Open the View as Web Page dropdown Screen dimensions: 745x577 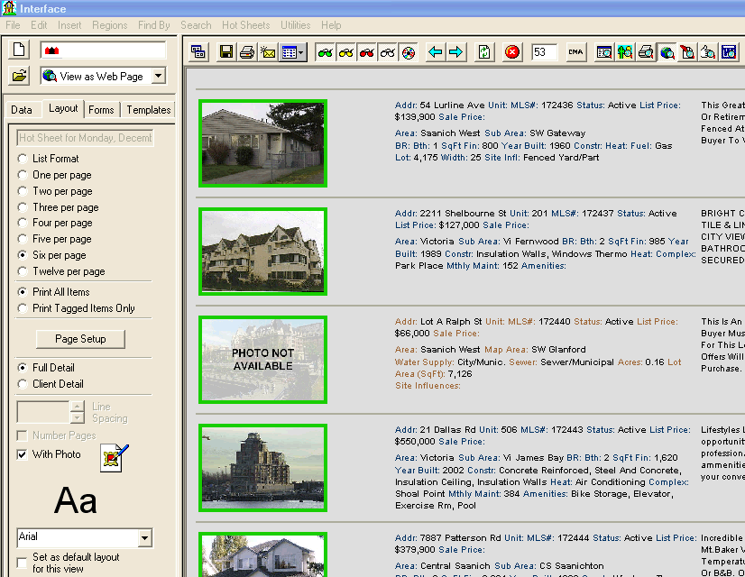coord(159,76)
